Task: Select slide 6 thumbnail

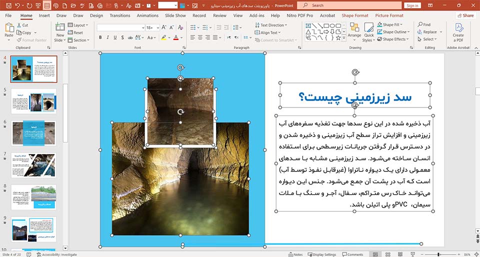Action: 33,133
